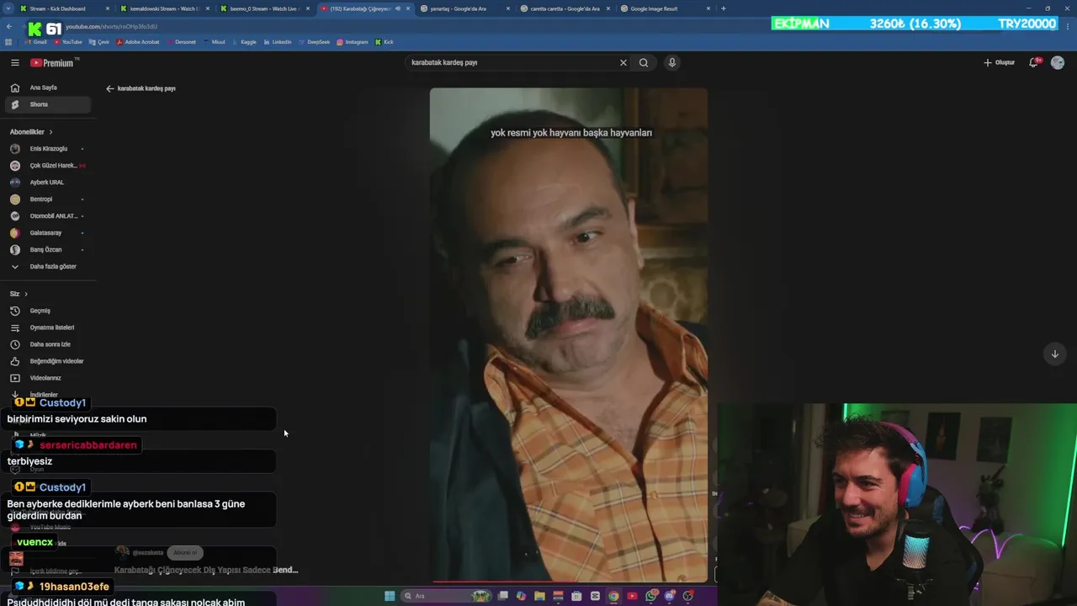The height and width of the screenshot is (606, 1077).
Task: Open Oynatma listeleri playlists
Action: click(x=47, y=327)
